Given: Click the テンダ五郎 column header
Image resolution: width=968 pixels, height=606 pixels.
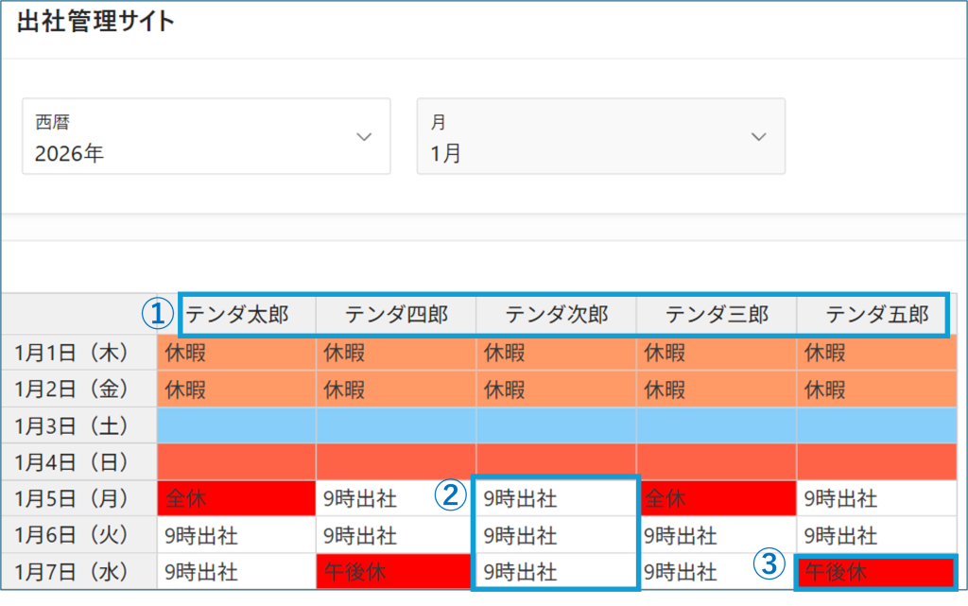Looking at the screenshot, I should [x=876, y=314].
